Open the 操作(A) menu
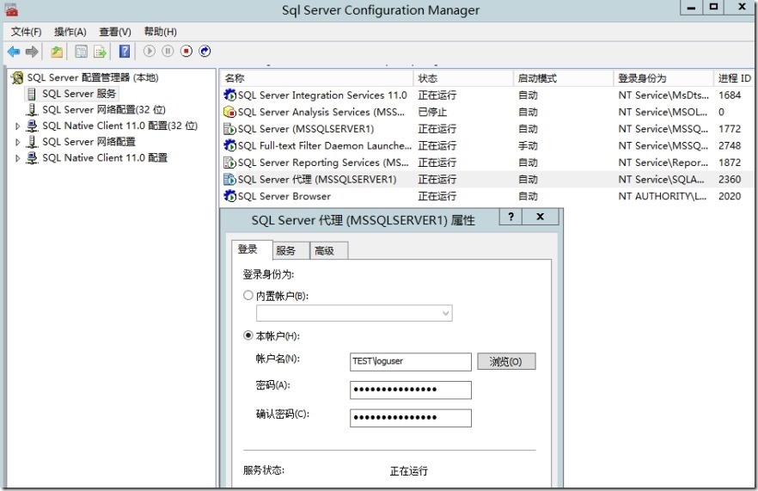 [x=70, y=32]
